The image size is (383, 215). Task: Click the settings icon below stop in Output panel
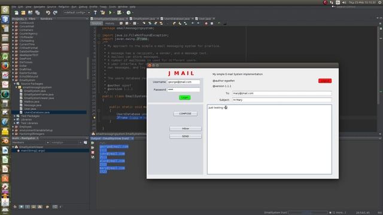point(93,158)
